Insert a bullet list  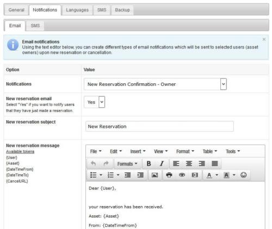[x=93, y=175]
